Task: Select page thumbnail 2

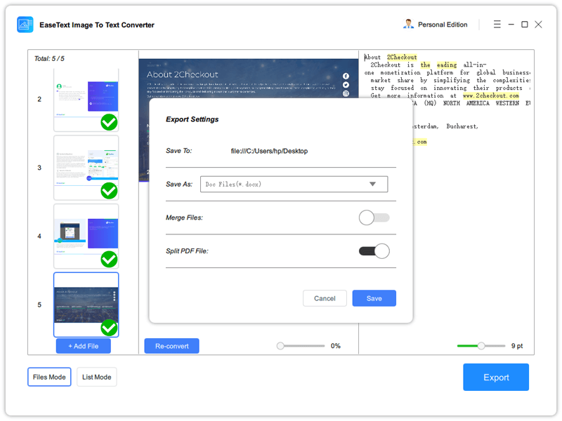Action: point(86,100)
